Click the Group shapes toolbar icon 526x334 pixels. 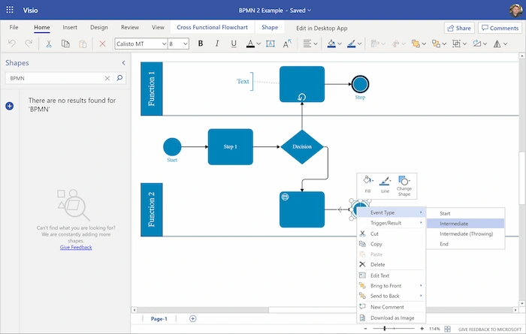(456, 44)
